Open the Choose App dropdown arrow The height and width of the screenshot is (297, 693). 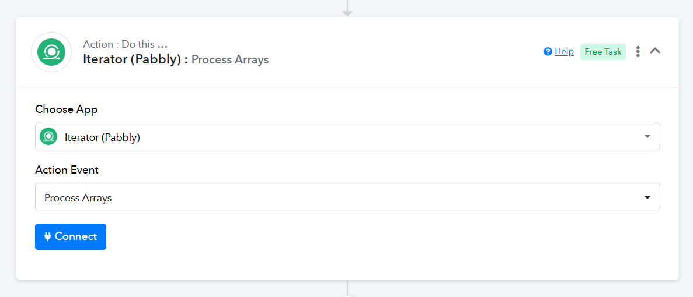pyautogui.click(x=647, y=137)
